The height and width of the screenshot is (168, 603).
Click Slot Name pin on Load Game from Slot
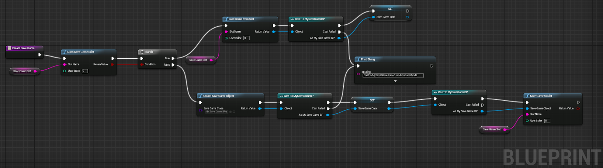pyautogui.click(x=226, y=32)
